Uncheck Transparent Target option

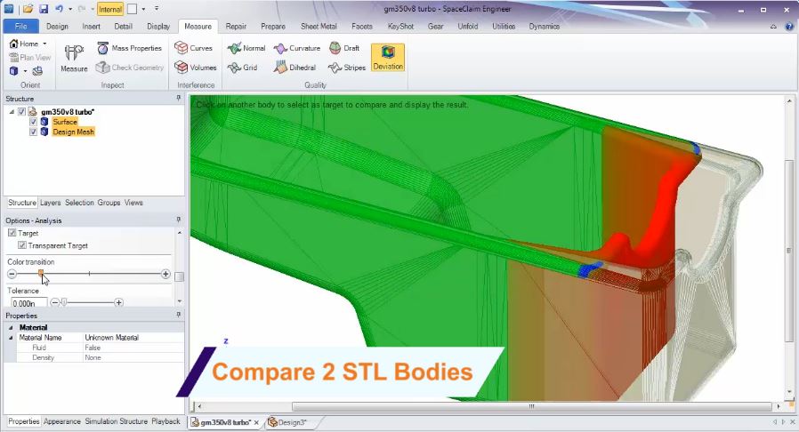click(22, 244)
